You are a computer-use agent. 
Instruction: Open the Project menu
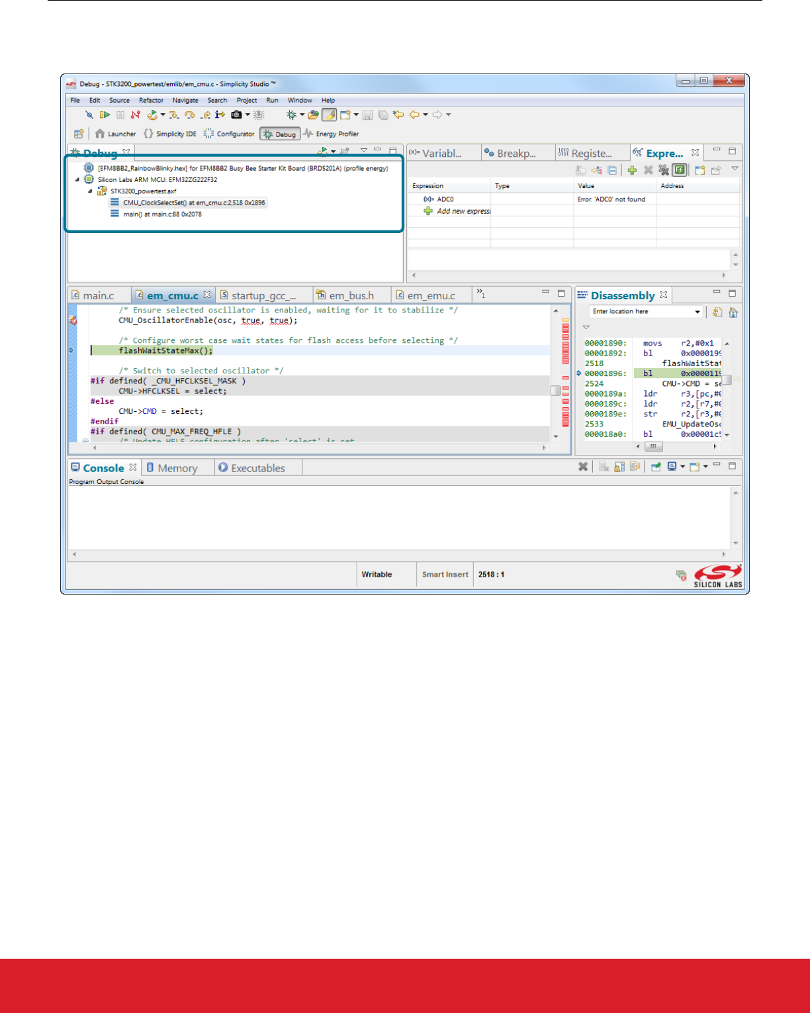247,101
